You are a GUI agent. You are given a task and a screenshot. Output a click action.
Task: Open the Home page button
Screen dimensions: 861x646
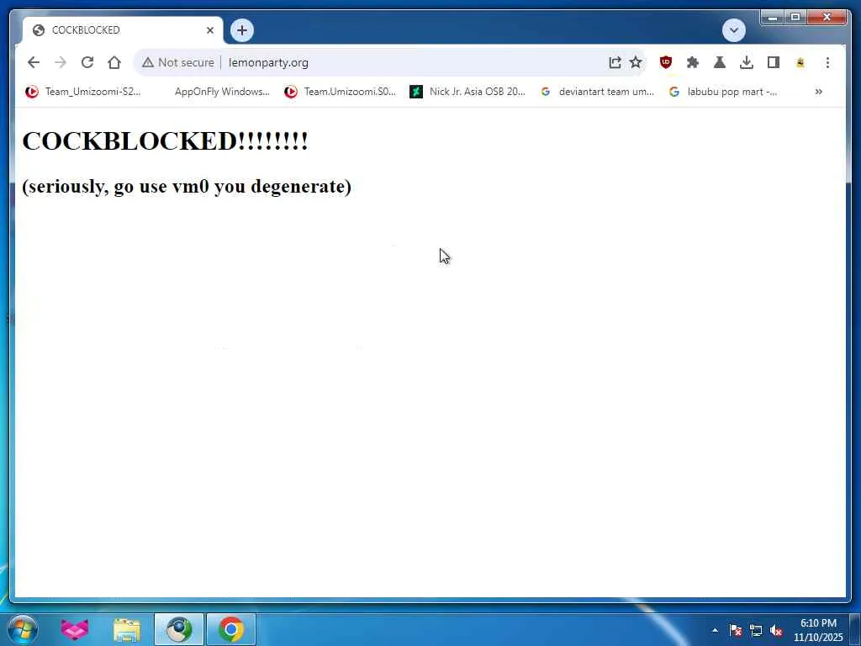click(x=114, y=62)
